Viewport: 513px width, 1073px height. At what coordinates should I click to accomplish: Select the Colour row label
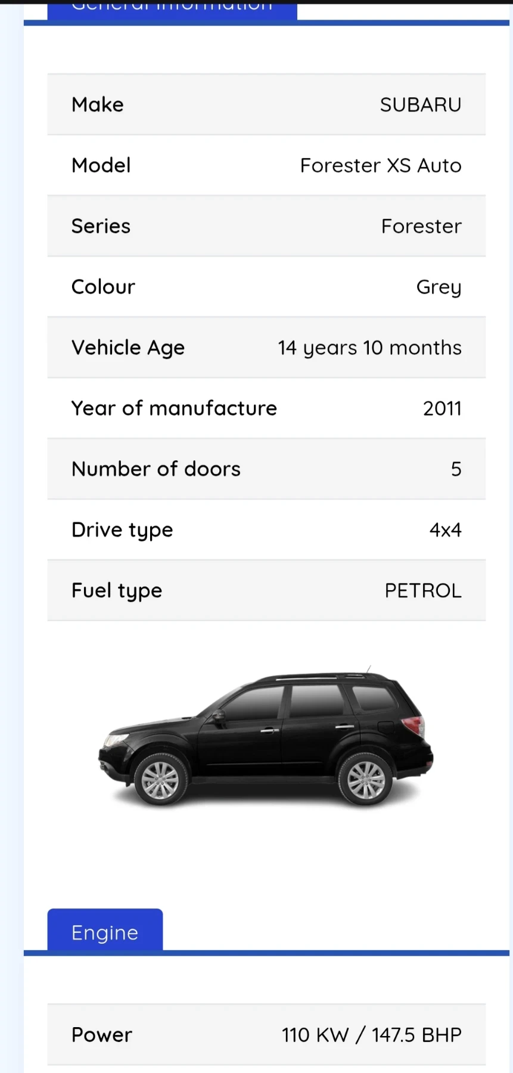(x=103, y=287)
